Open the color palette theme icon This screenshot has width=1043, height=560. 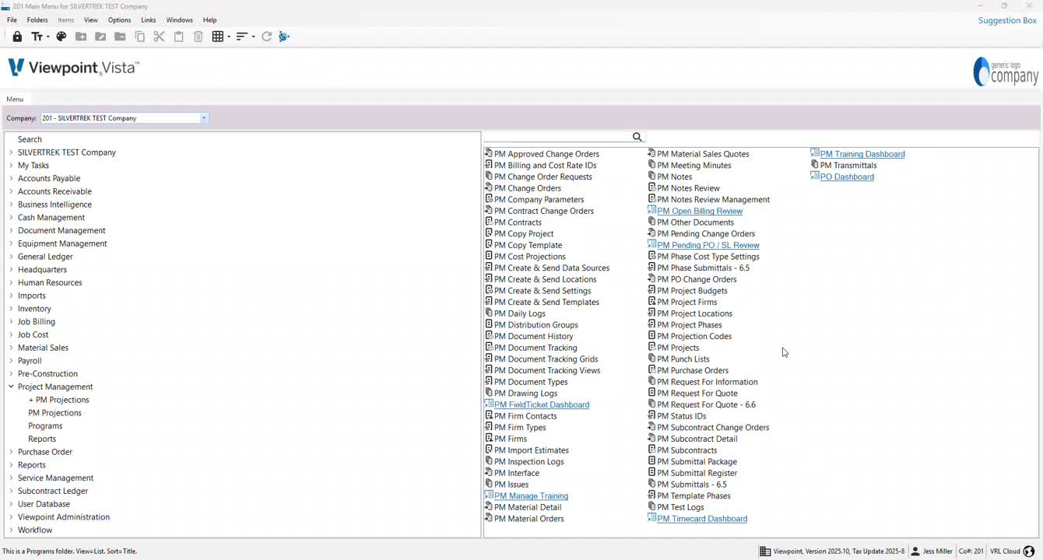pyautogui.click(x=61, y=37)
